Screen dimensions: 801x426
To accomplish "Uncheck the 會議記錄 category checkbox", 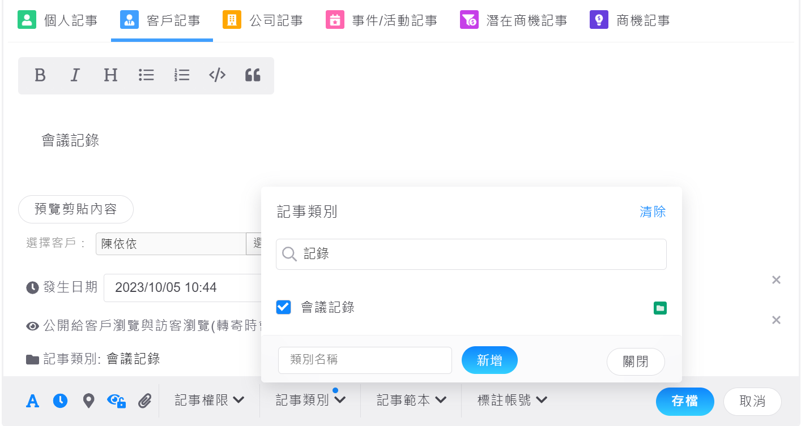I will (283, 307).
